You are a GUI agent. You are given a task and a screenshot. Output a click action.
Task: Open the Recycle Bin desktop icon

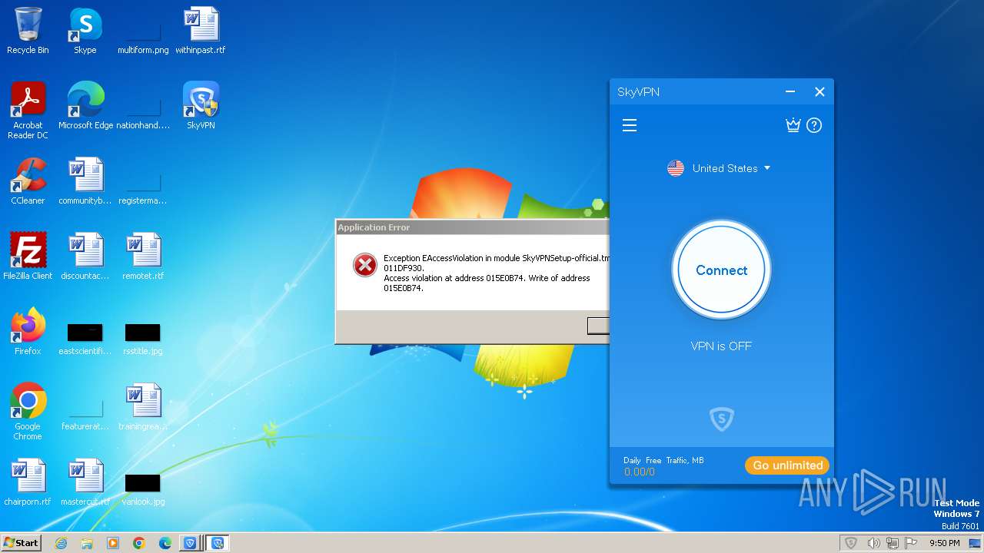click(x=28, y=31)
